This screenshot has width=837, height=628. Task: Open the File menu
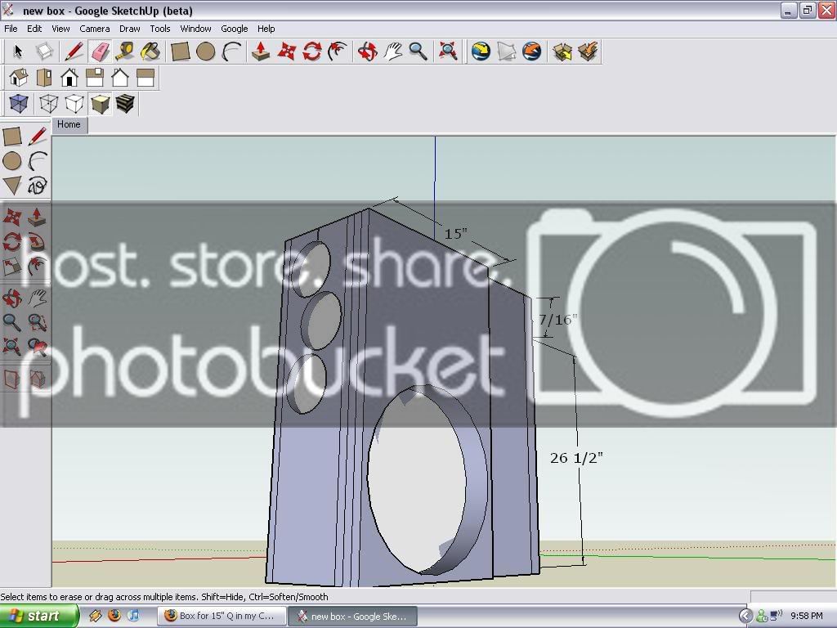coord(11,29)
